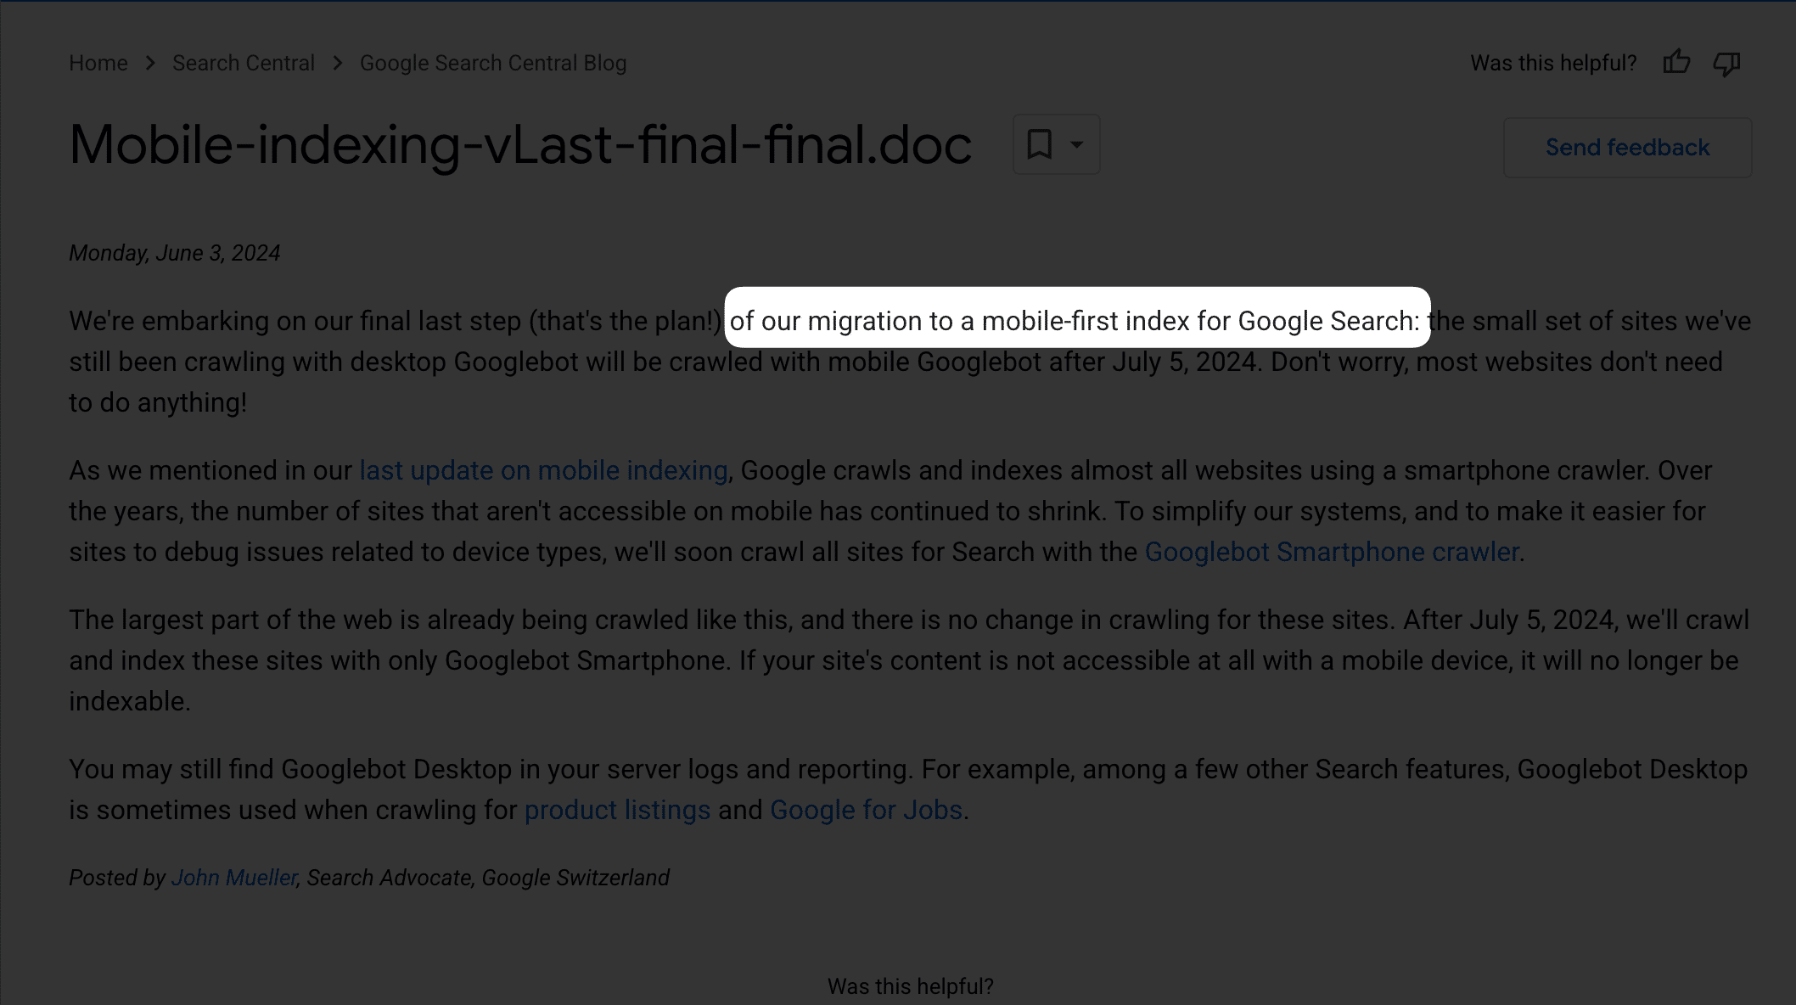Click the Home breadcrumb navigation item
The image size is (1796, 1005).
tap(98, 63)
